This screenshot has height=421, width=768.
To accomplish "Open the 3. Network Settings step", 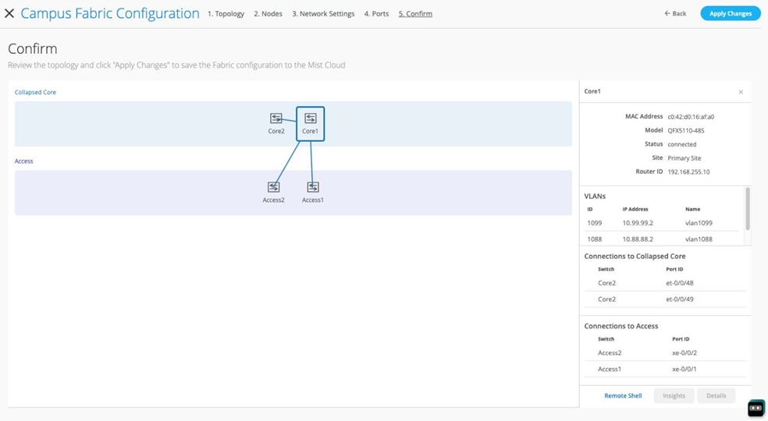I will (x=323, y=14).
